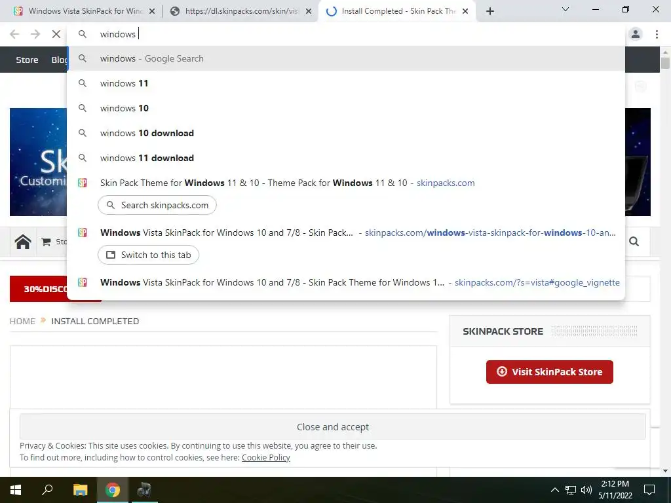The image size is (671, 503).
Task: Open Skin Pack Theme skinpacks.com suggestion
Action: click(x=346, y=183)
